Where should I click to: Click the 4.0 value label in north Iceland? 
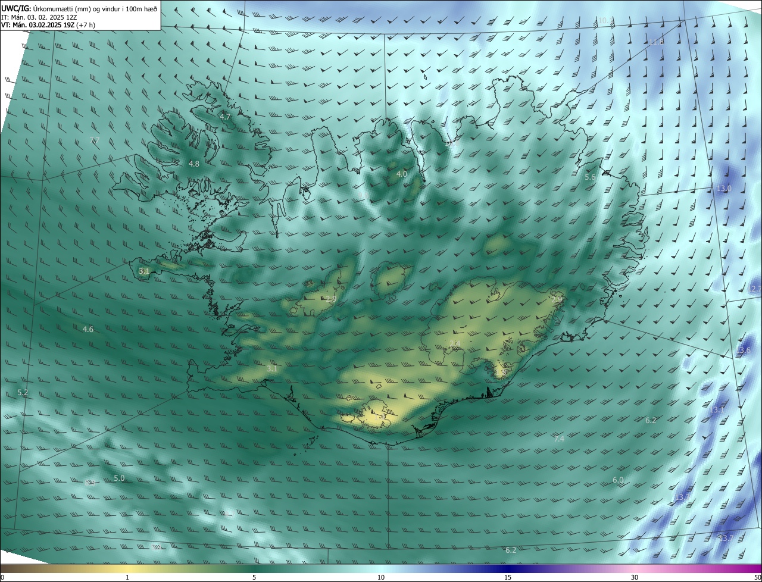[x=402, y=174]
